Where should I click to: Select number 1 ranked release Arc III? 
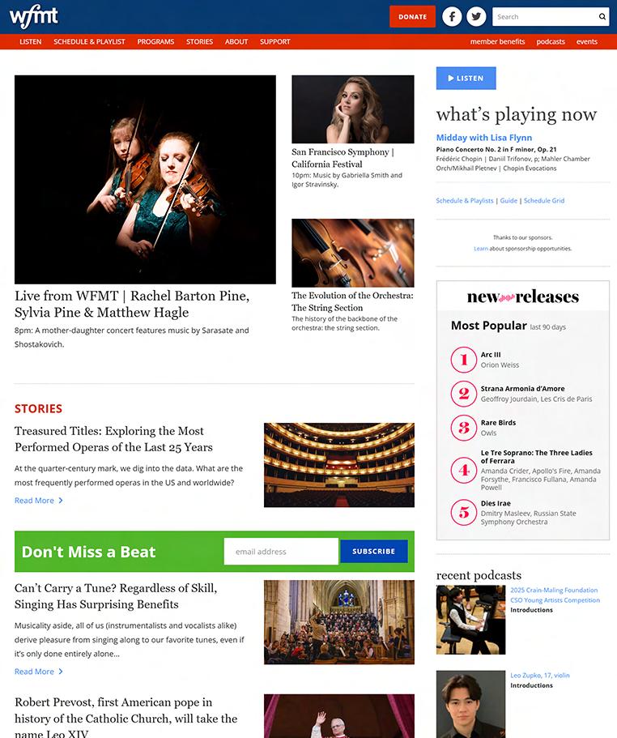tap(491, 354)
